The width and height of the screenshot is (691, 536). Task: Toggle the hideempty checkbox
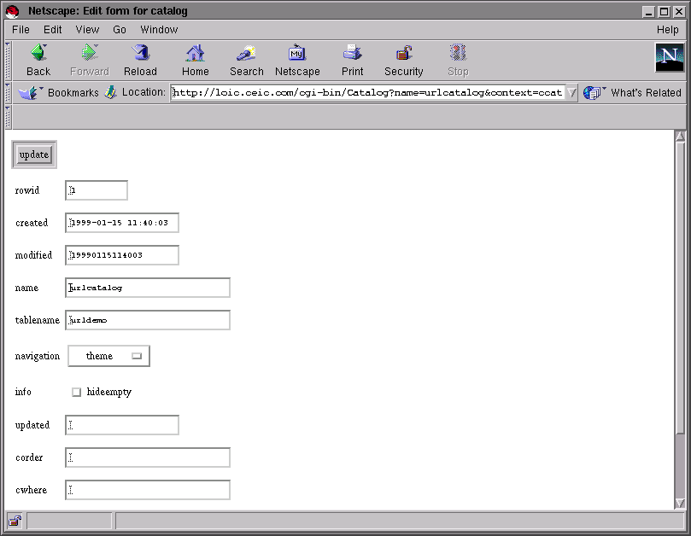coord(77,393)
